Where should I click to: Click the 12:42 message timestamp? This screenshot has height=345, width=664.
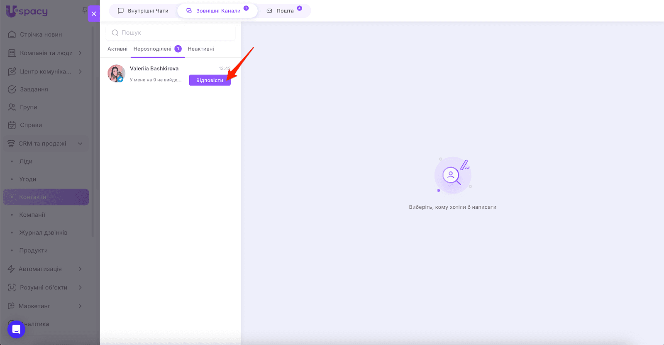(225, 69)
